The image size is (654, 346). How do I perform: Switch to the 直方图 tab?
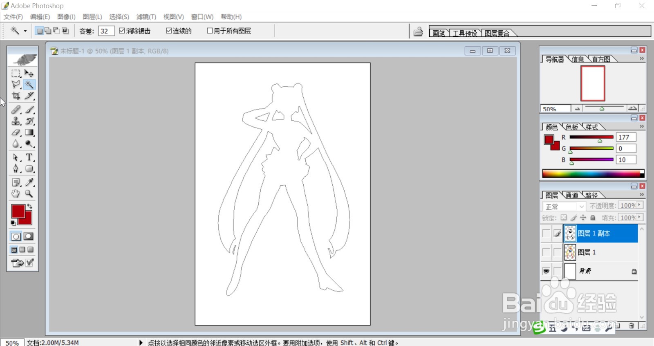pos(601,59)
